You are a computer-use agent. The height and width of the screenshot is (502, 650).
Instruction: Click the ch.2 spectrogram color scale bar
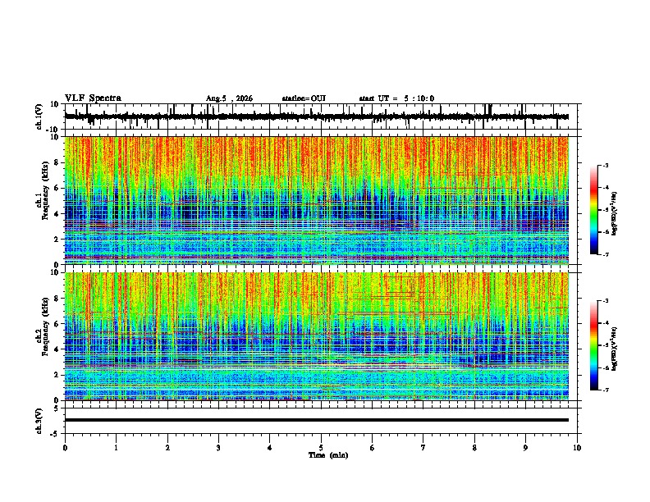pos(594,345)
